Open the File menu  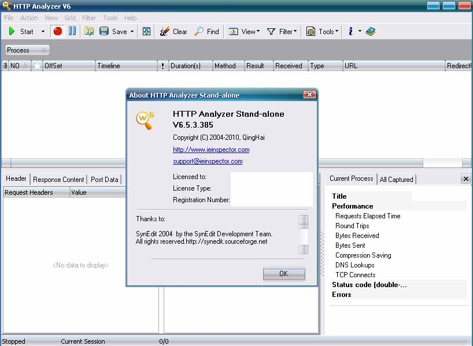pos(9,18)
